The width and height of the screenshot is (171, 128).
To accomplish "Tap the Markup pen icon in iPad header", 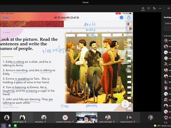I will pyautogui.click(x=122, y=18).
